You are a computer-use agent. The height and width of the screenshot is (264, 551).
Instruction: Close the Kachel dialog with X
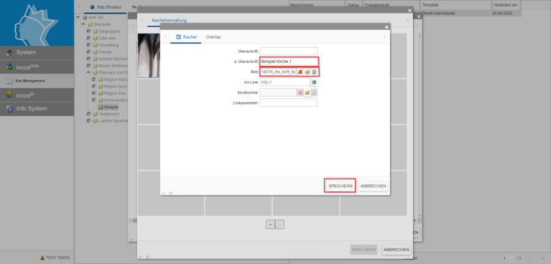(386, 27)
